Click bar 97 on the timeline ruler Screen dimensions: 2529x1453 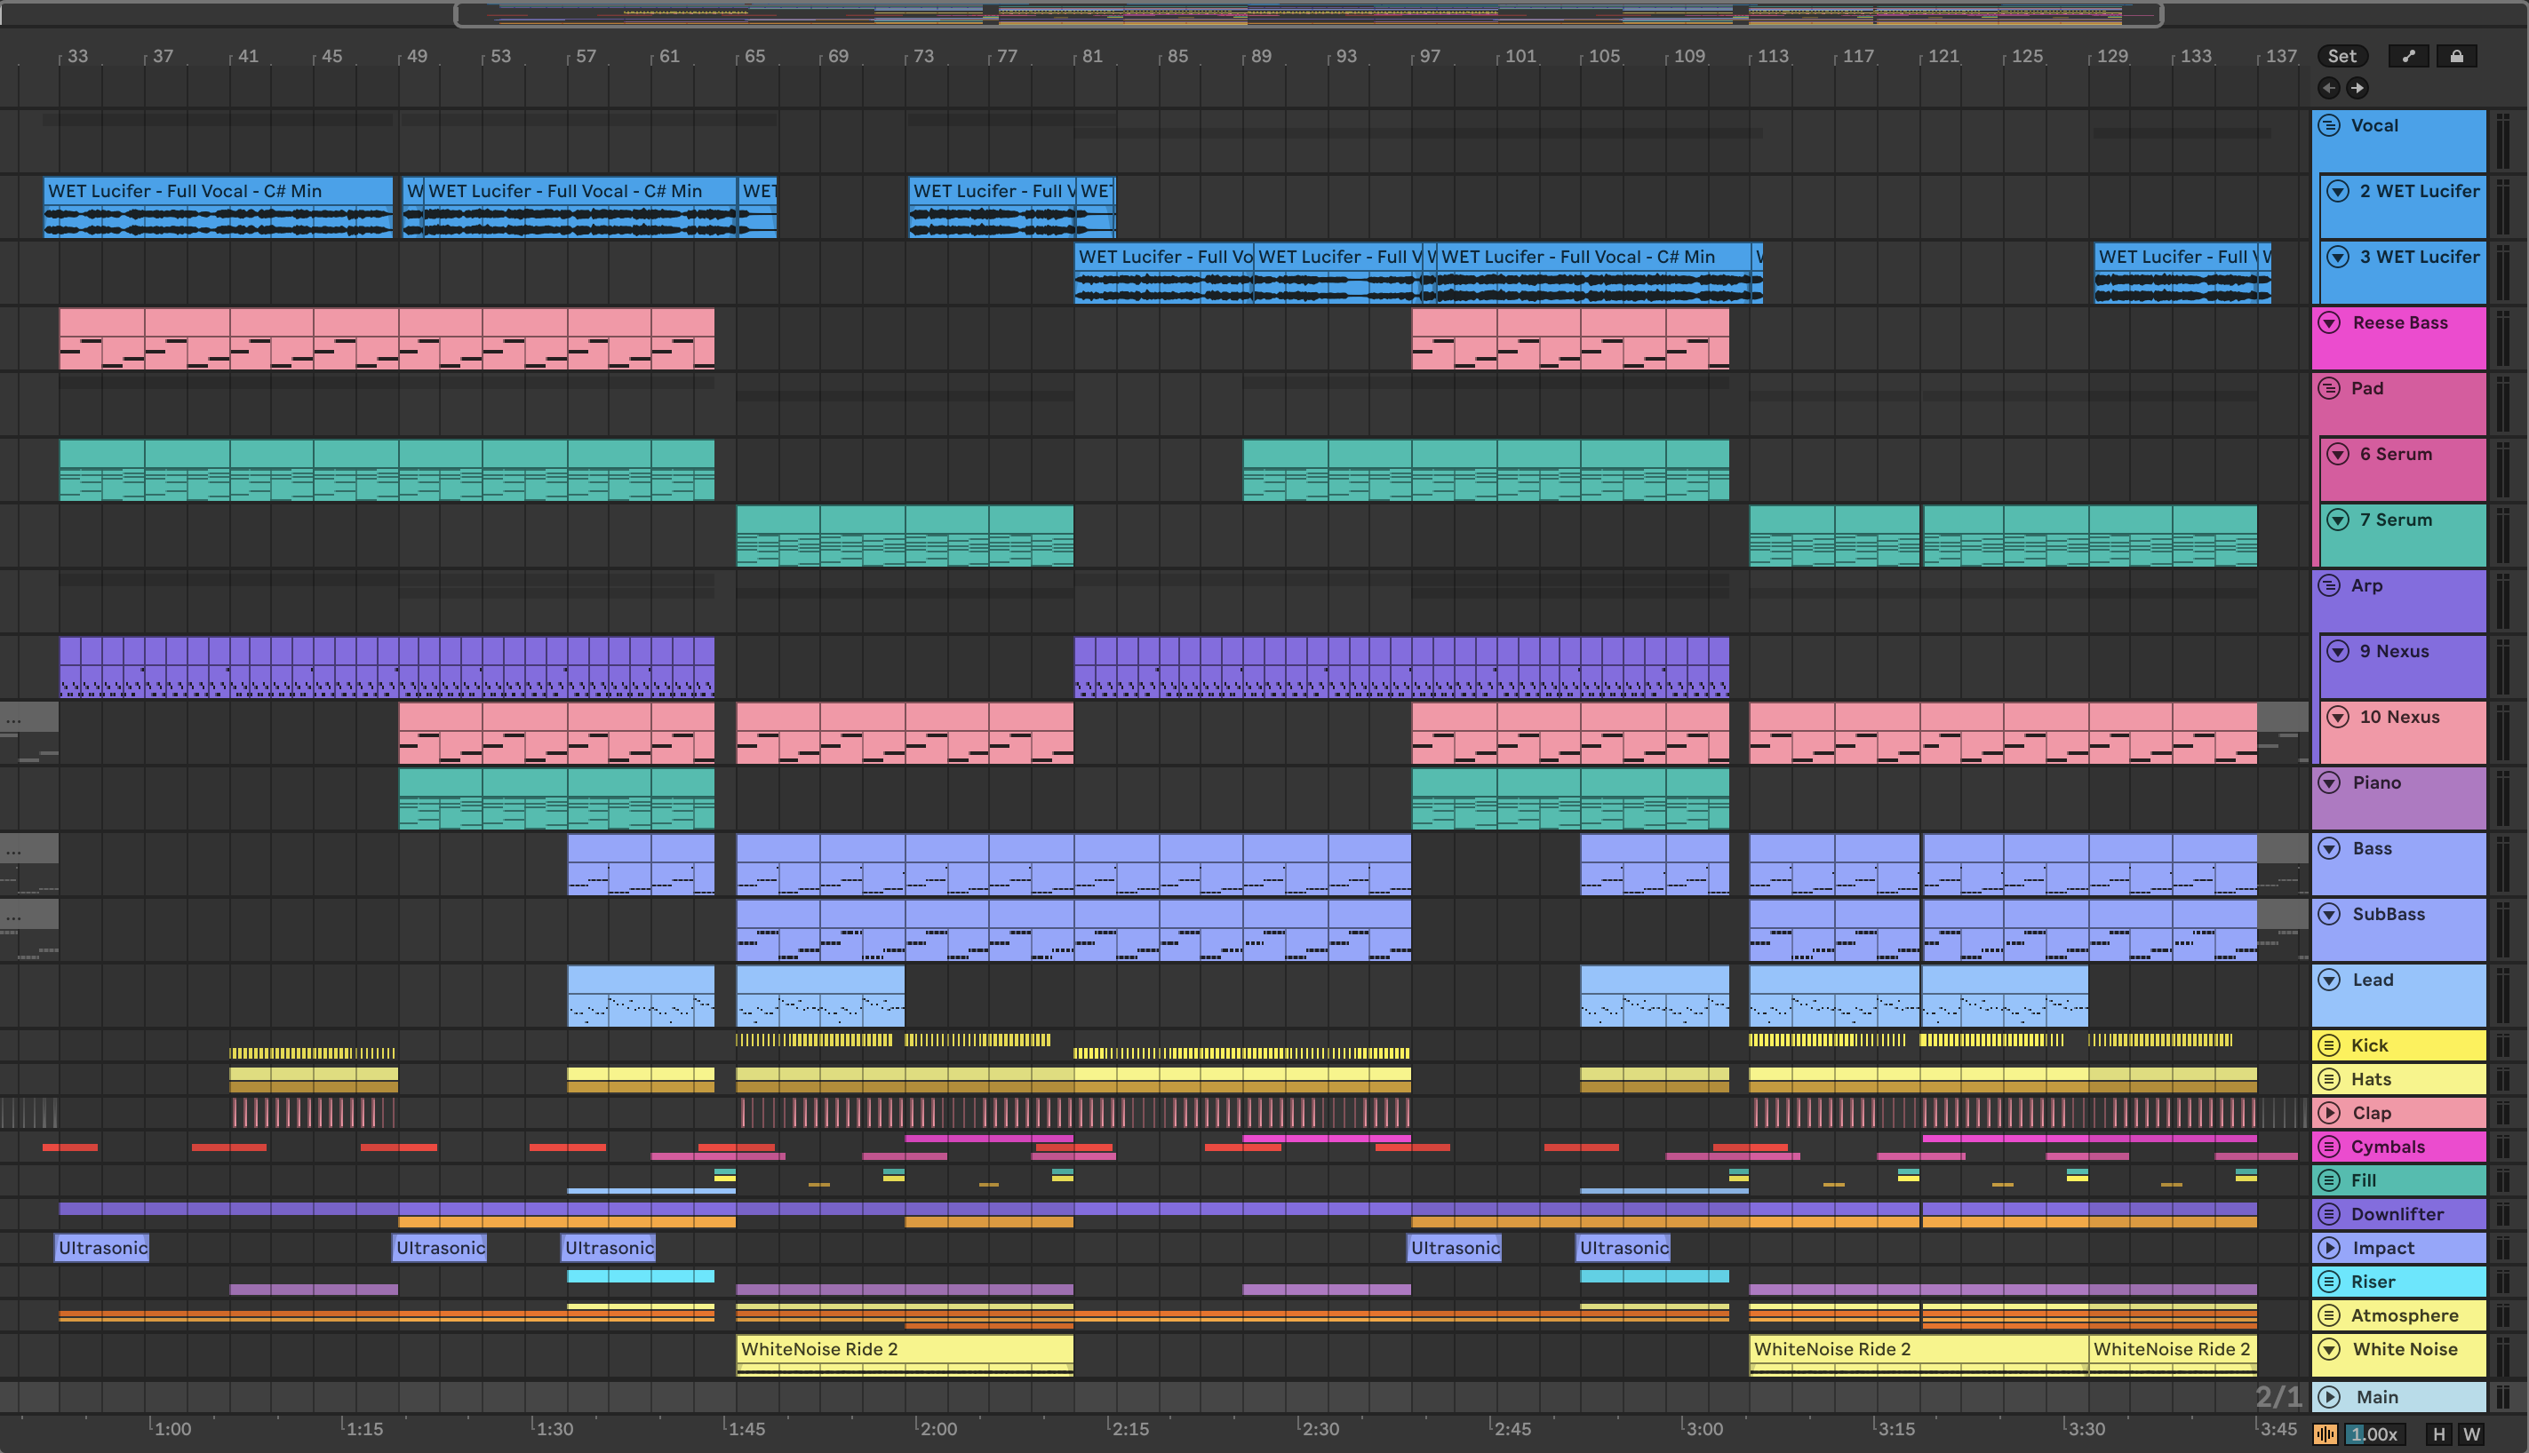coord(1429,56)
